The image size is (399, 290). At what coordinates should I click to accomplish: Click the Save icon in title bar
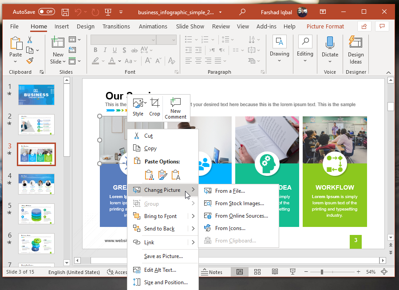pyautogui.click(x=65, y=12)
